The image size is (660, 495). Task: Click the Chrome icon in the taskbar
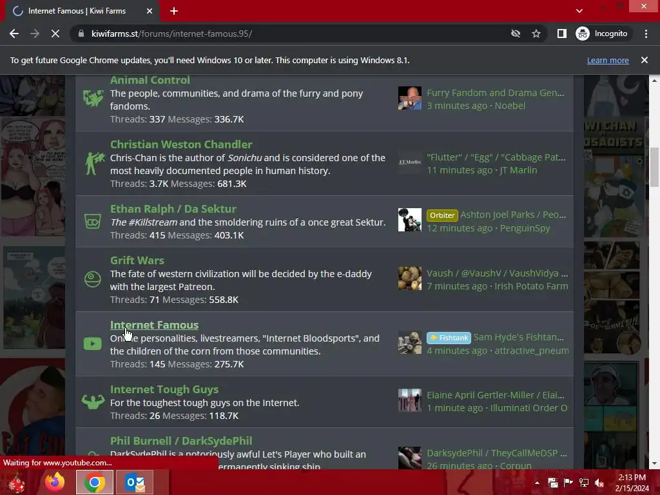[x=95, y=482]
